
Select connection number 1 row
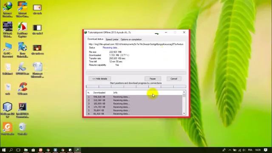pyautogui.click(x=134, y=97)
